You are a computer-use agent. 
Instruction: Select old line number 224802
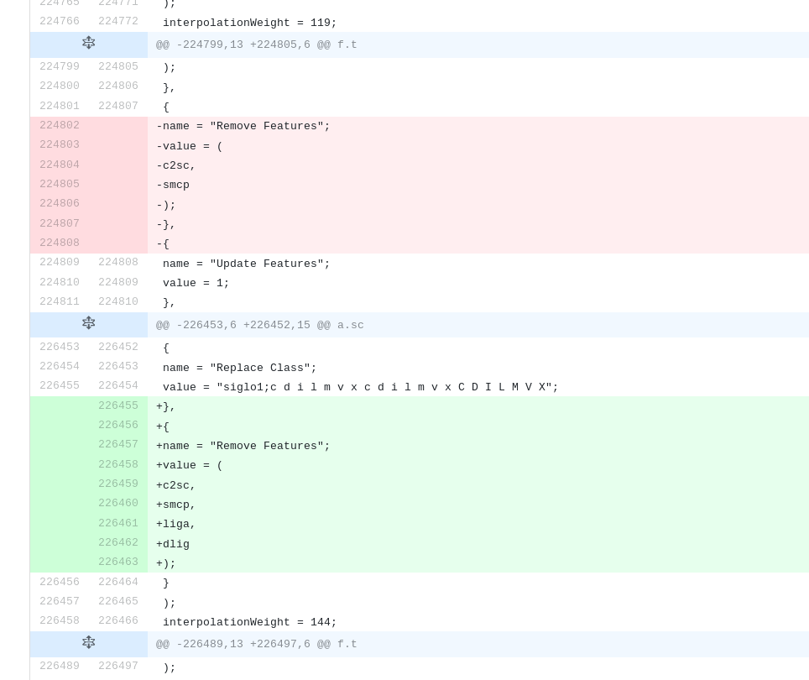[x=60, y=125]
